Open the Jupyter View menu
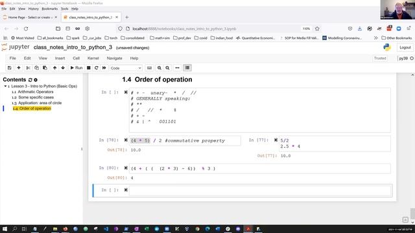 [43, 58]
